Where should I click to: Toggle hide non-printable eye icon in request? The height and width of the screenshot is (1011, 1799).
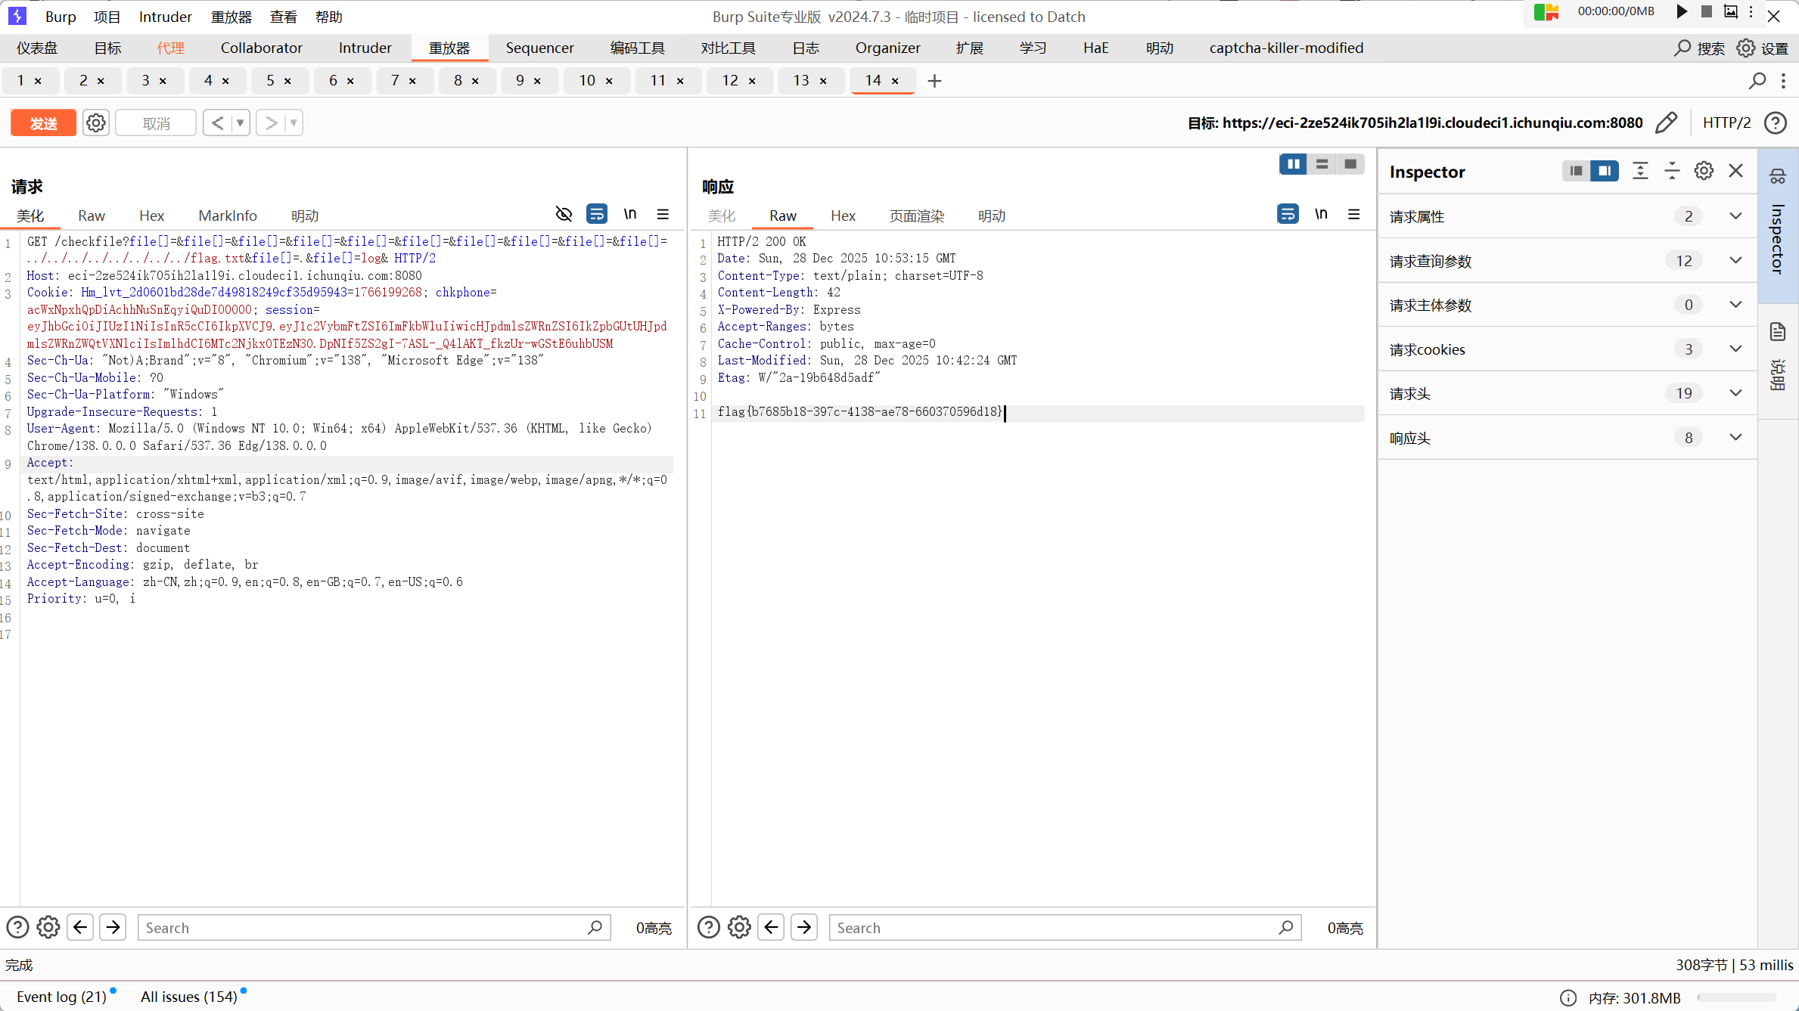[564, 215]
